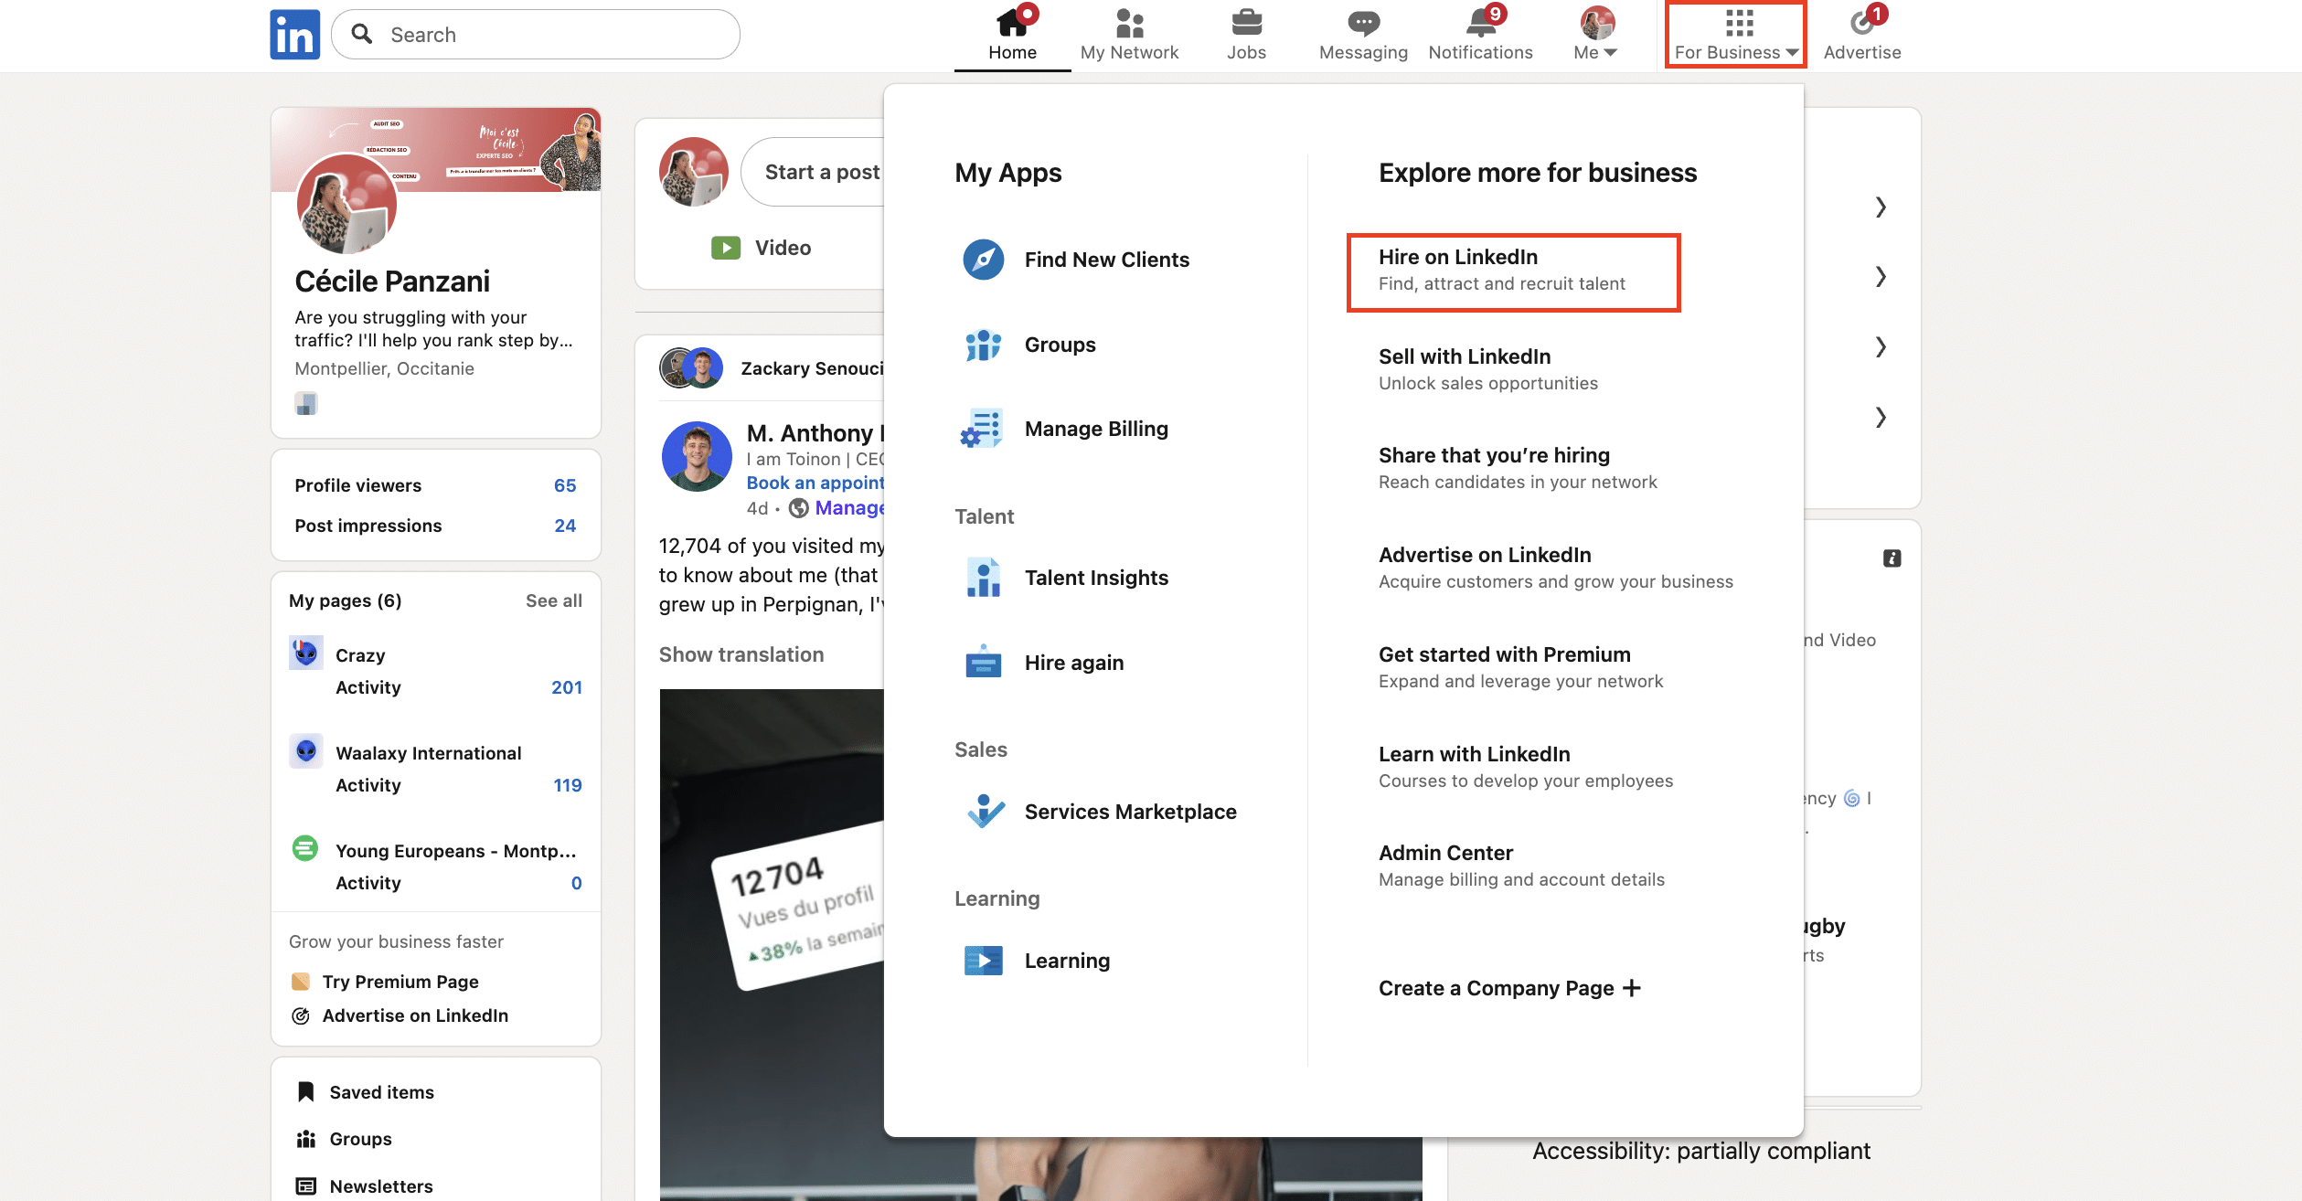This screenshot has height=1201, width=2302.
Task: Click the Search input field
Action: [549, 35]
